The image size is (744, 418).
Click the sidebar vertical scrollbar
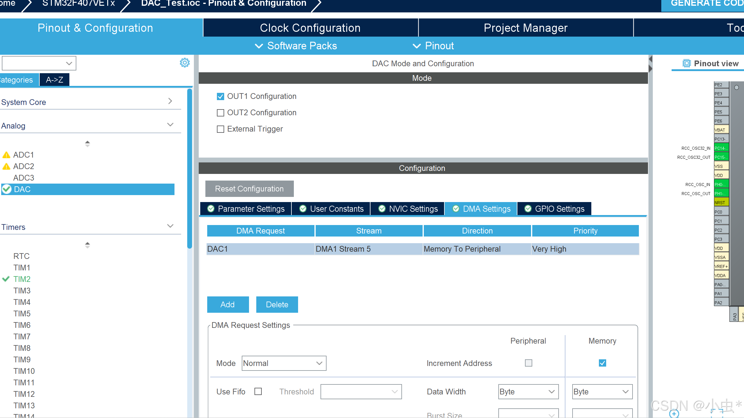click(x=190, y=168)
